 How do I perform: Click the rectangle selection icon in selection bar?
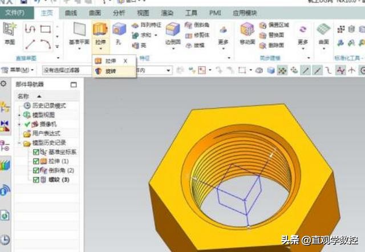tap(242, 70)
